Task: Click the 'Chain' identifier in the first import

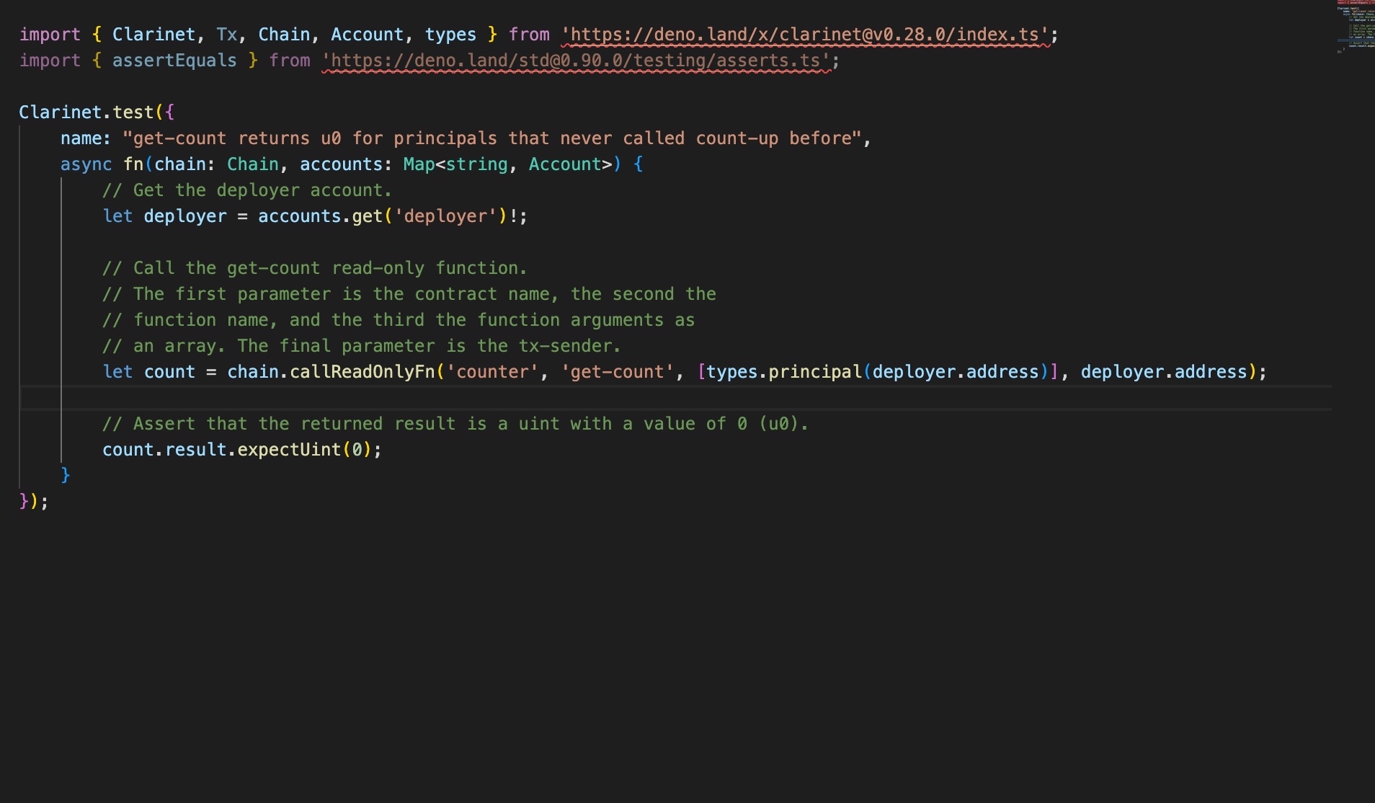Action: [x=284, y=35]
